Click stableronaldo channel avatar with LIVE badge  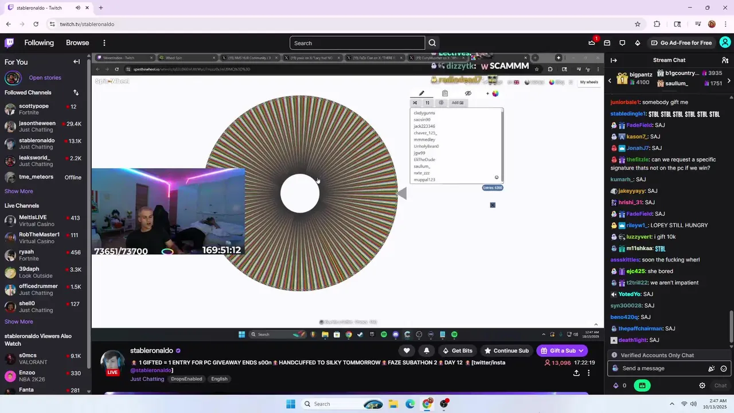112,363
